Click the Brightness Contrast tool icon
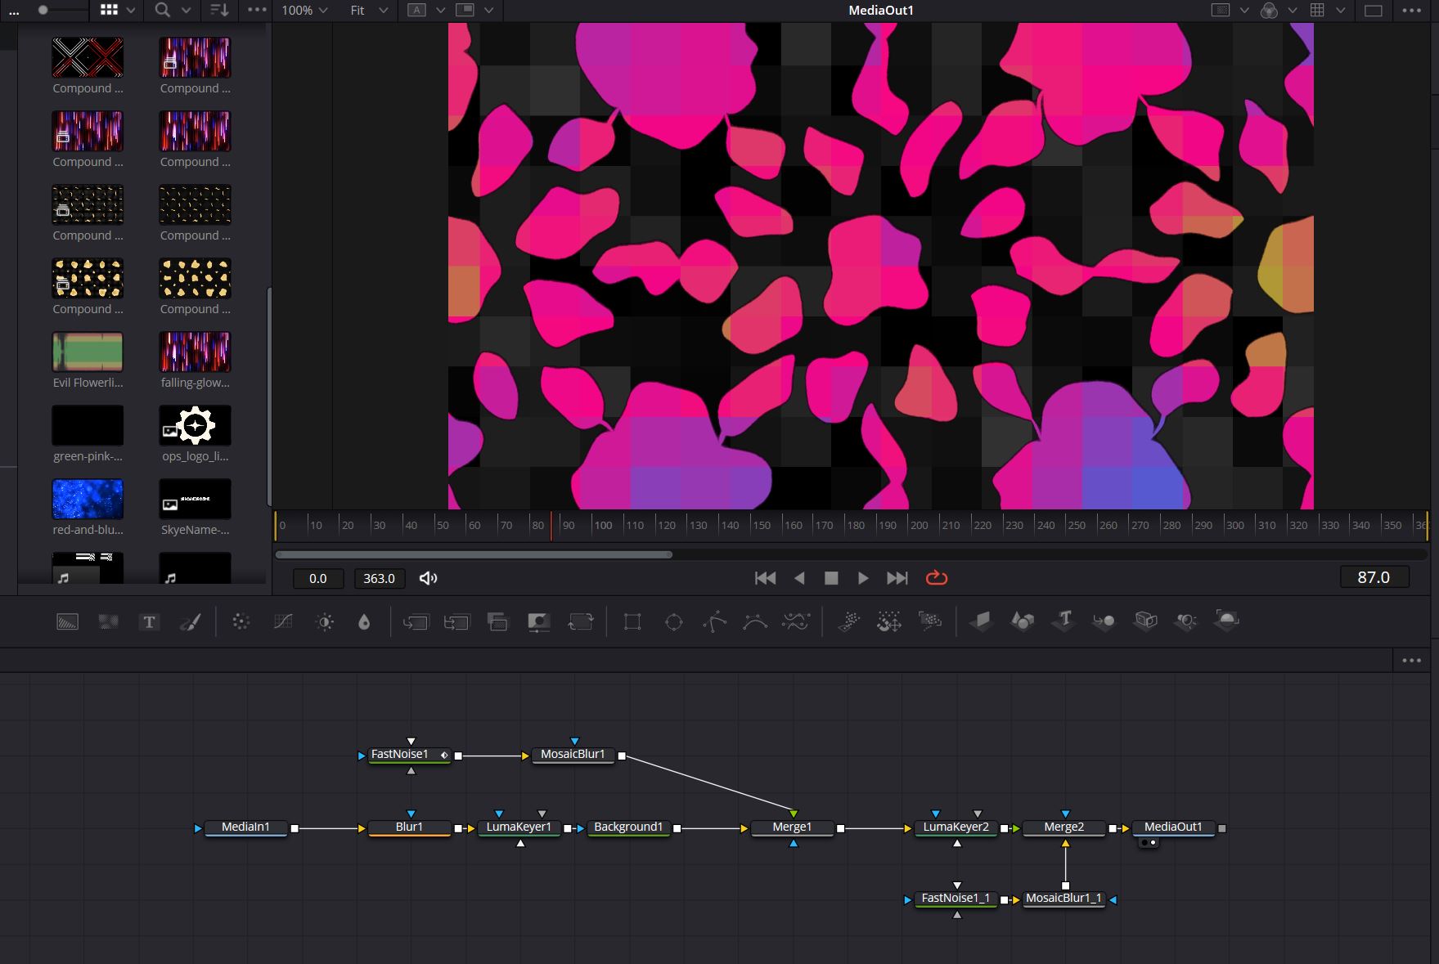This screenshot has width=1439, height=964. point(325,622)
